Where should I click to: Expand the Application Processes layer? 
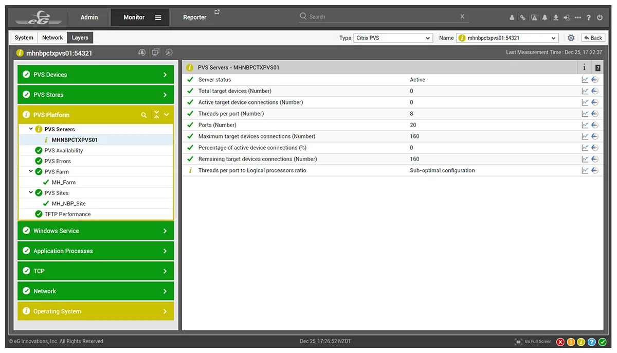click(x=96, y=251)
